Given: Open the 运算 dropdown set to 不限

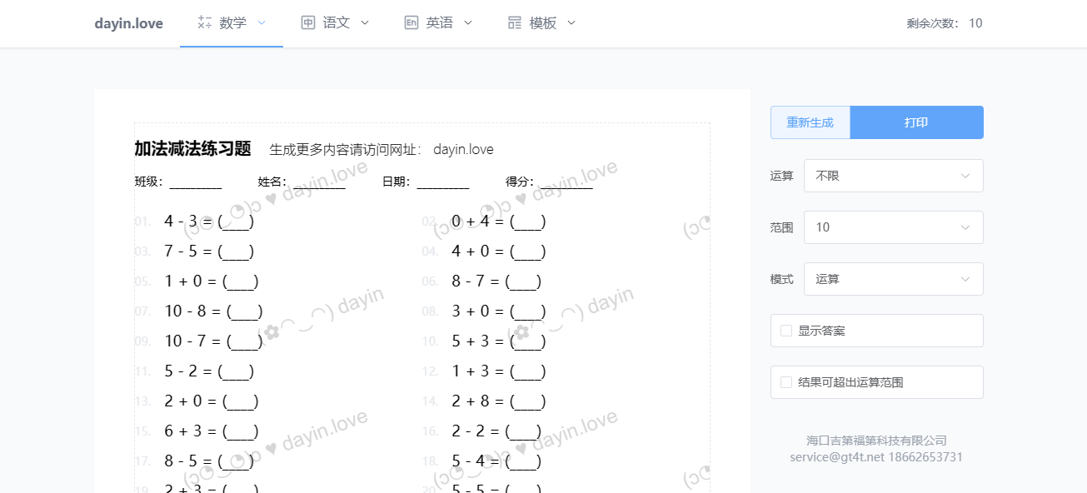Looking at the screenshot, I should click(893, 176).
